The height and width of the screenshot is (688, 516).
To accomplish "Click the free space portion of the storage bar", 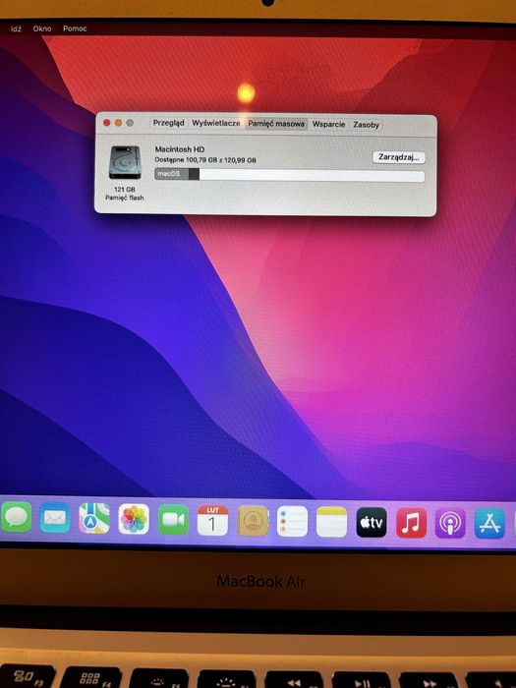I will click(x=312, y=176).
